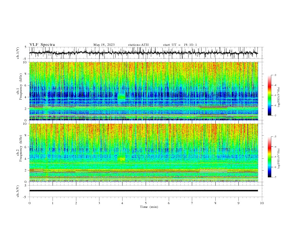Click the green burst near 4 min in ch.1 spectrogram
The image size is (295, 228).
tap(121, 97)
